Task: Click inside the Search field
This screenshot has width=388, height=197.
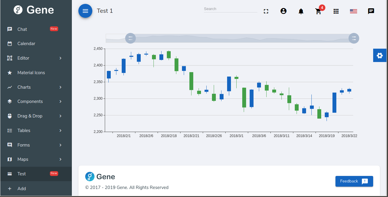Action: [x=231, y=9]
